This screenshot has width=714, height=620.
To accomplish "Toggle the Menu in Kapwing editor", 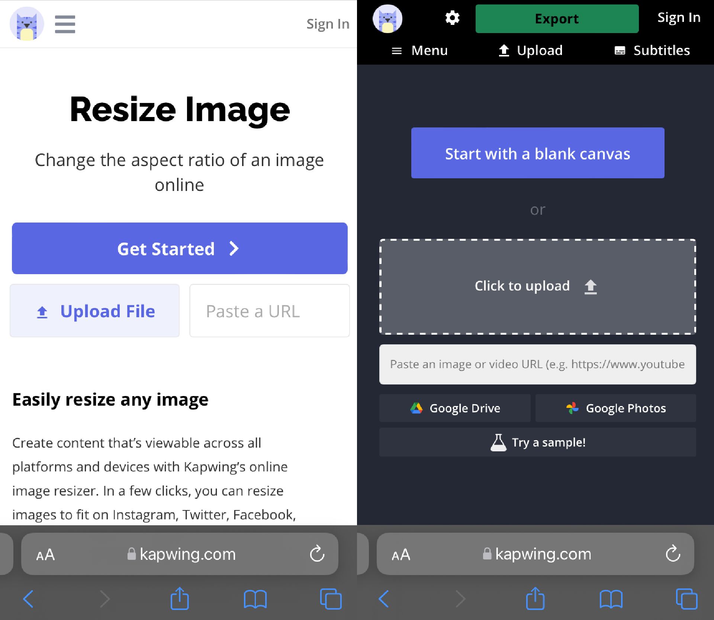I will 421,50.
